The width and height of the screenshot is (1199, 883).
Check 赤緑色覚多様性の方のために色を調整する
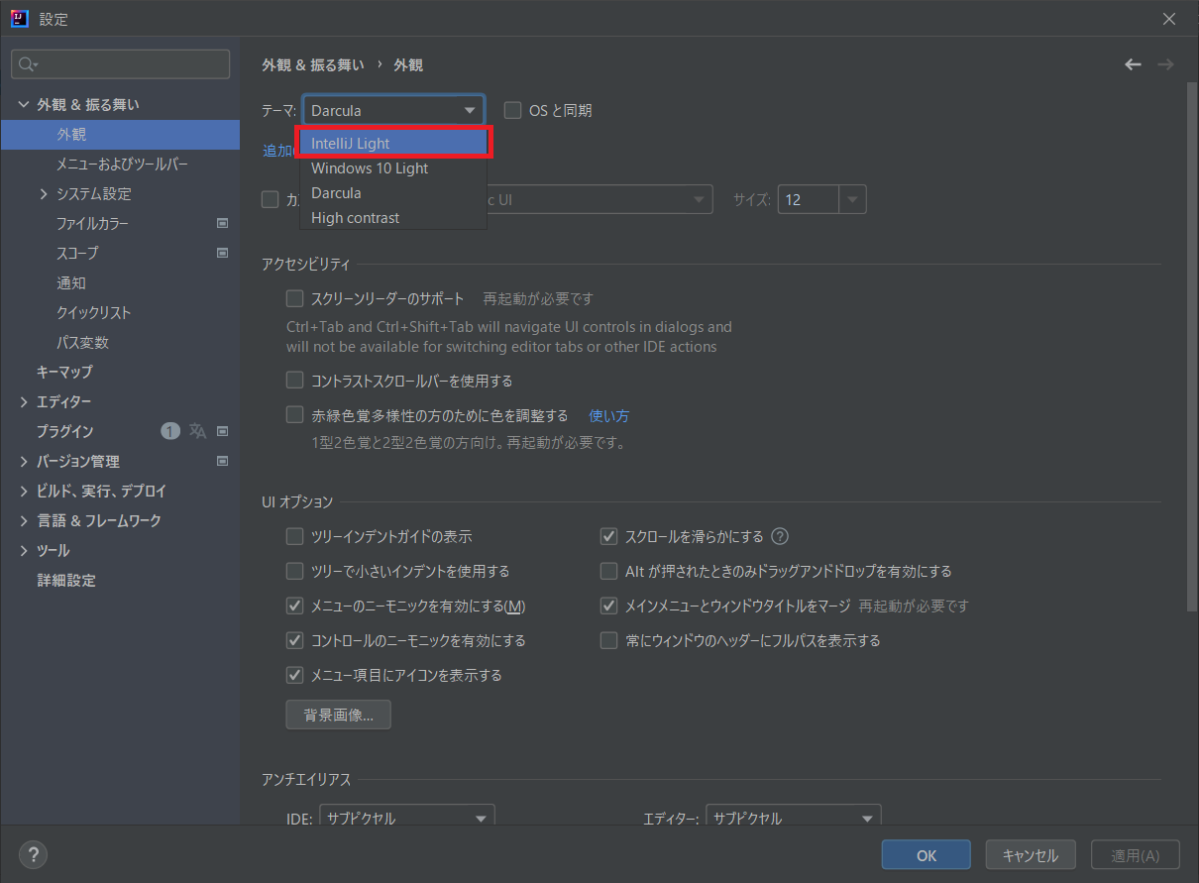(x=294, y=414)
